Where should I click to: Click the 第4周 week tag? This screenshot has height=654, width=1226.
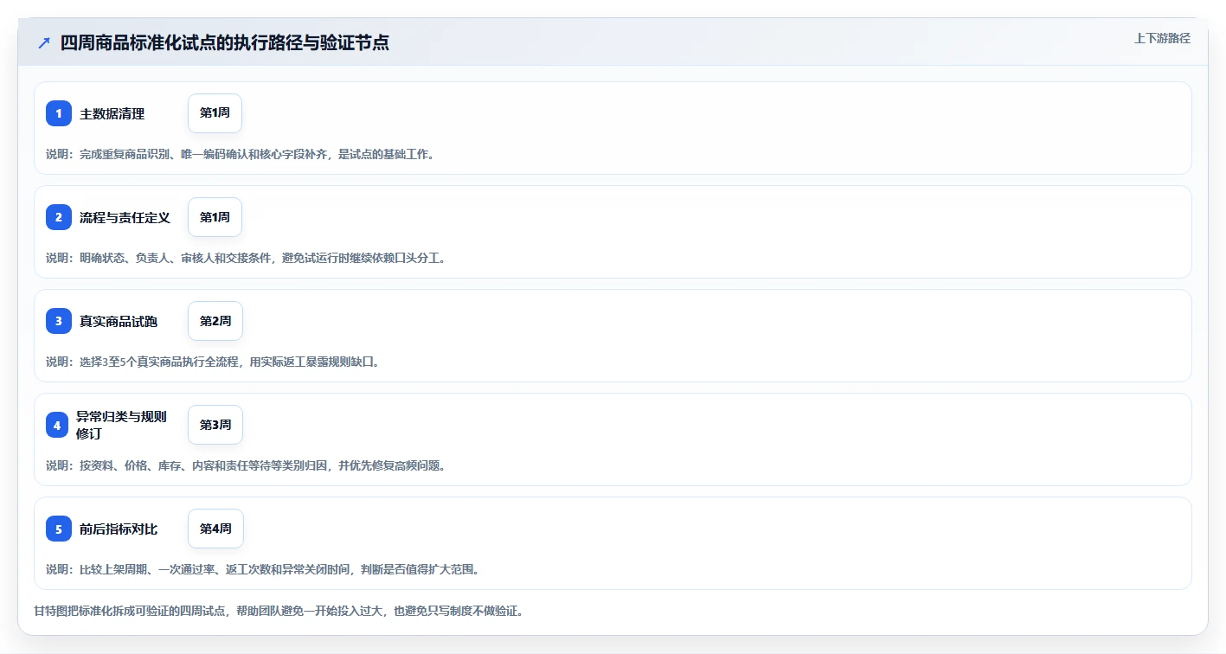215,529
